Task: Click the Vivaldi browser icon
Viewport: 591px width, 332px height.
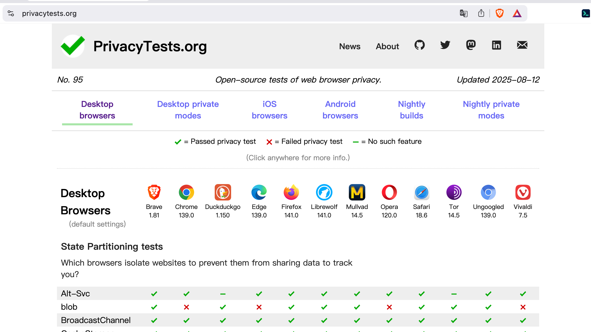Action: (523, 192)
